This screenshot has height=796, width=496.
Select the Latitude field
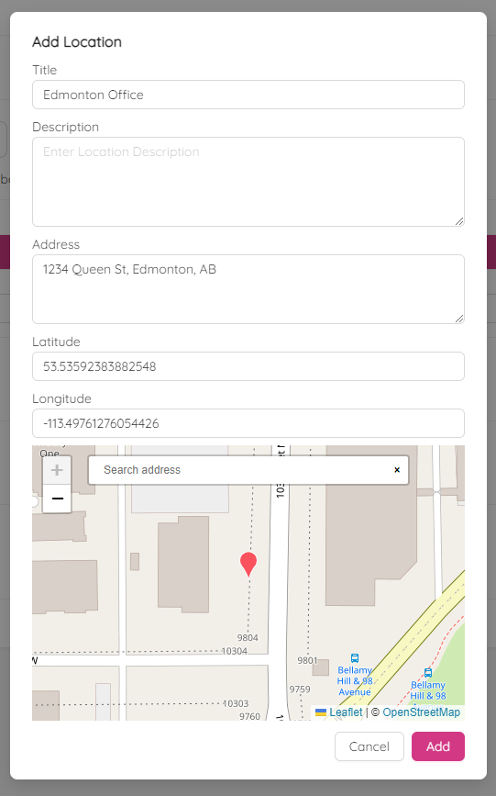coord(248,366)
